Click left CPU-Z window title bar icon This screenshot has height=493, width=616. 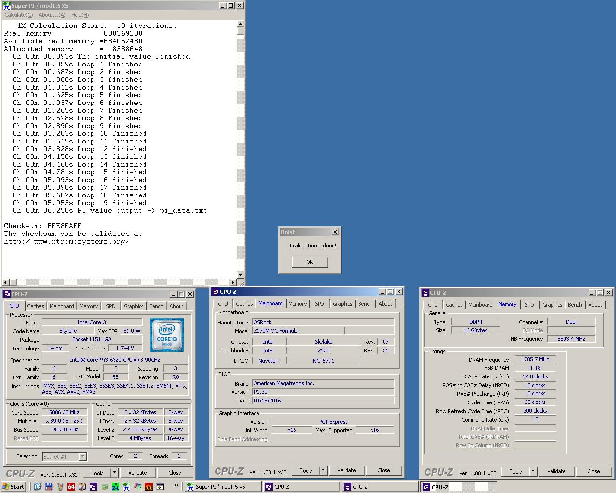click(7, 294)
